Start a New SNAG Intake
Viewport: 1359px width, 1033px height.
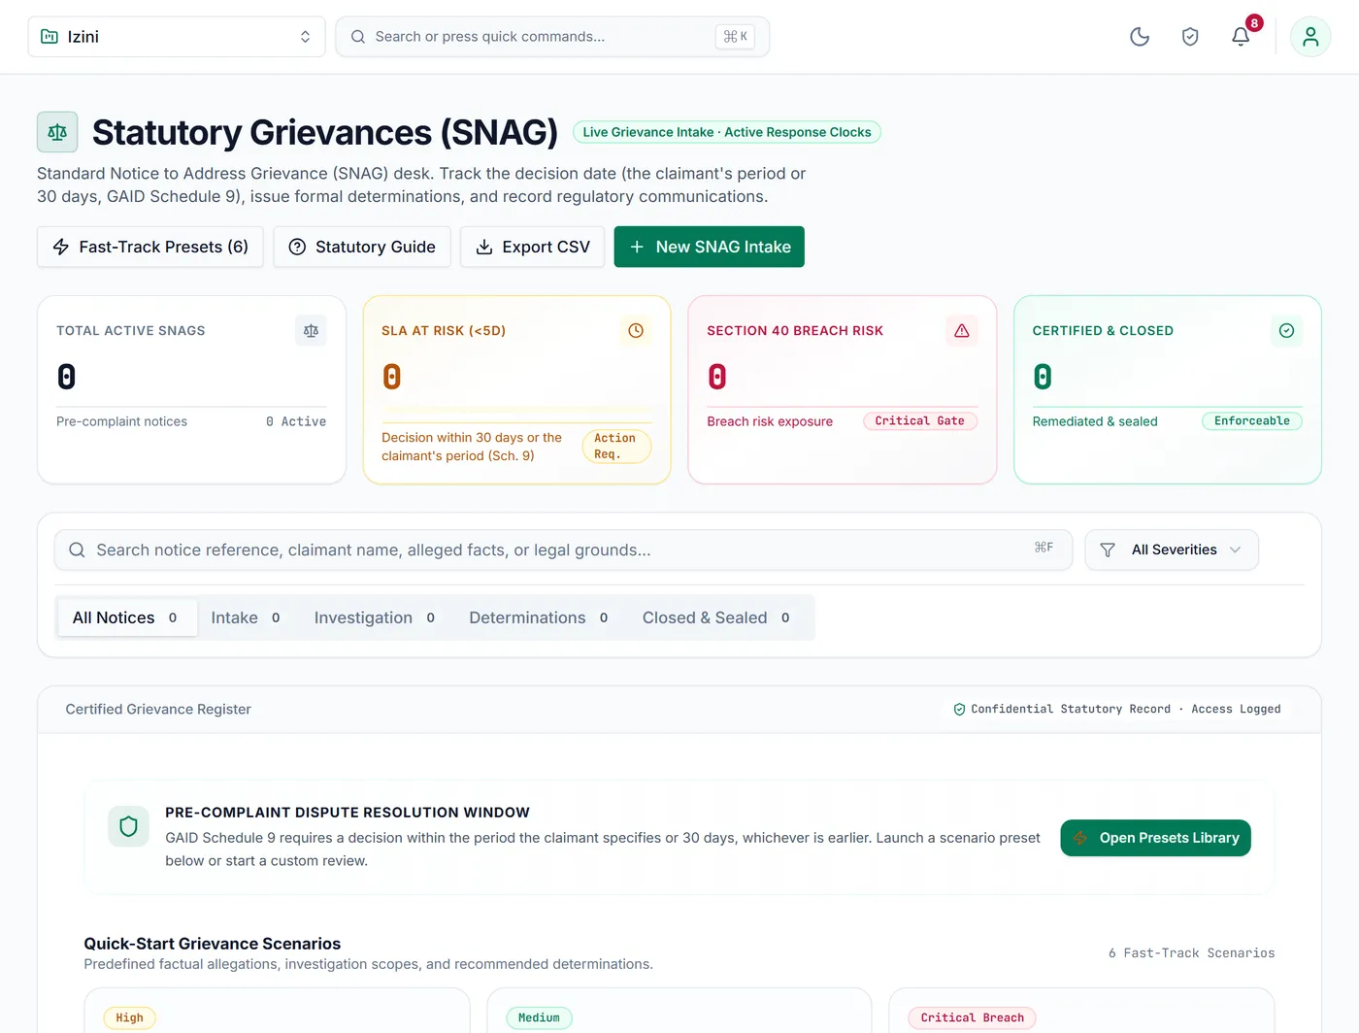point(710,247)
